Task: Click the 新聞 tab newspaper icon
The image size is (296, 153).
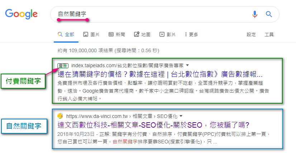Action: (111, 34)
